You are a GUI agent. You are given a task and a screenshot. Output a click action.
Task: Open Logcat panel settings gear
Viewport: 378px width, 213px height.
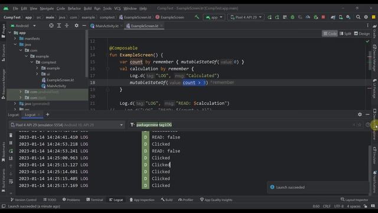[x=360, y=114]
